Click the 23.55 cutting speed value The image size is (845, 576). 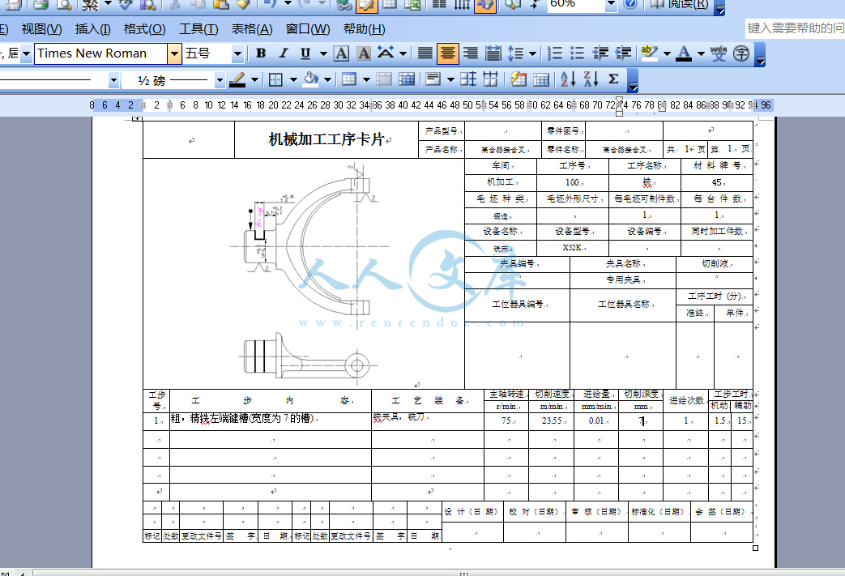[553, 420]
